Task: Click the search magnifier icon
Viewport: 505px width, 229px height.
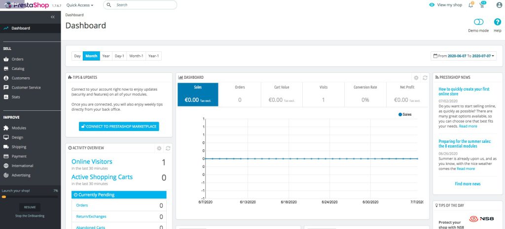Action: click(109, 5)
